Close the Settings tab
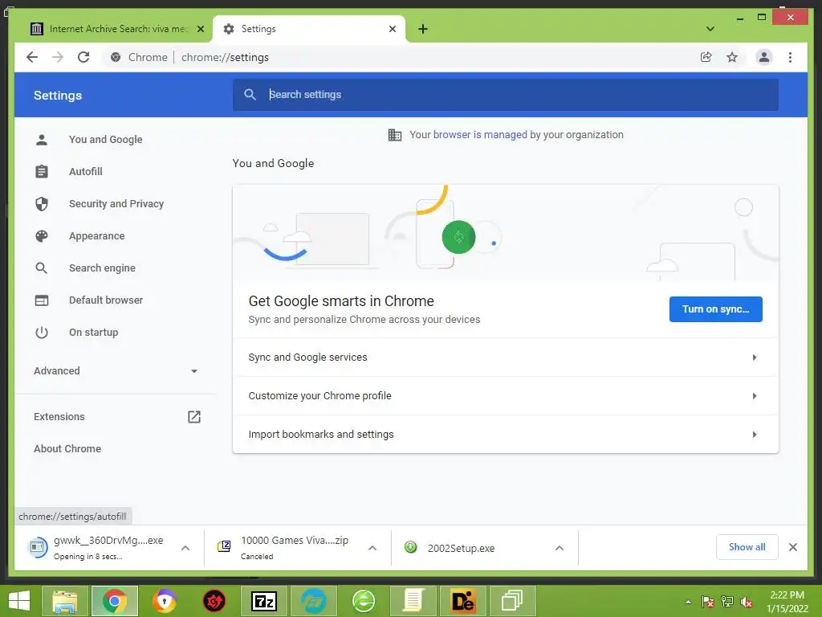The width and height of the screenshot is (822, 617). pos(392,29)
